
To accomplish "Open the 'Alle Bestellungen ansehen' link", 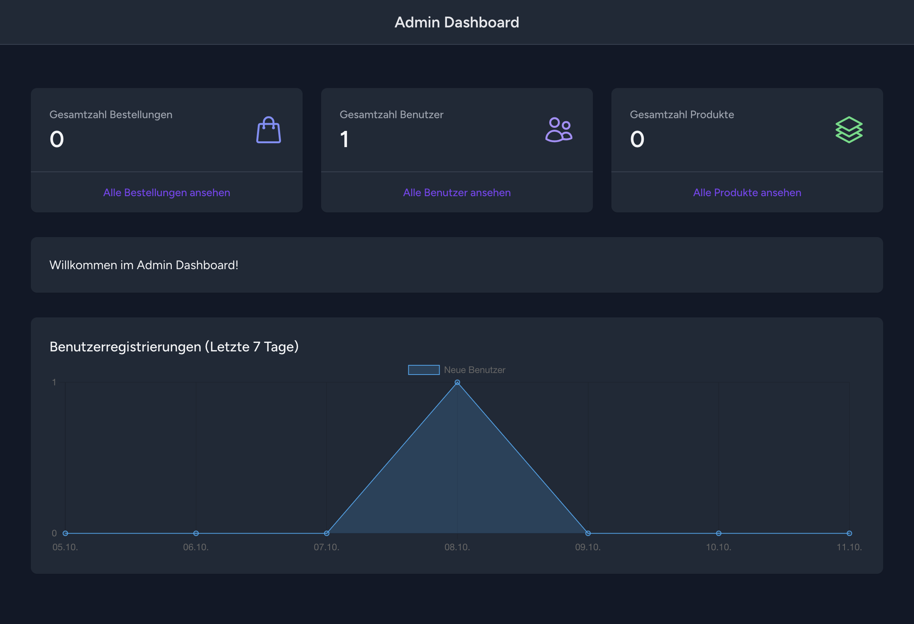I will pos(166,193).
